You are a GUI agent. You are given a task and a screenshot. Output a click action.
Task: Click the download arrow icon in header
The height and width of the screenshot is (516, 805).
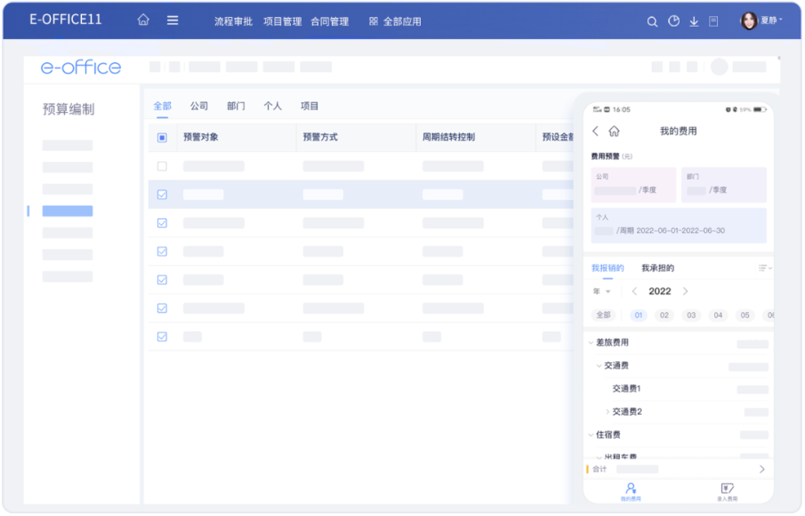694,21
